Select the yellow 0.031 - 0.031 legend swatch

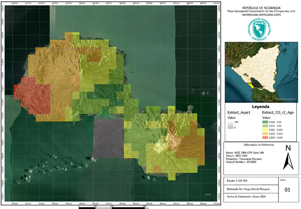tap(265, 130)
